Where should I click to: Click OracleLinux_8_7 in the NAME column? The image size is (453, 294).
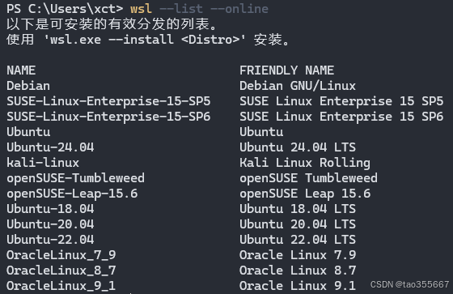pos(61,271)
